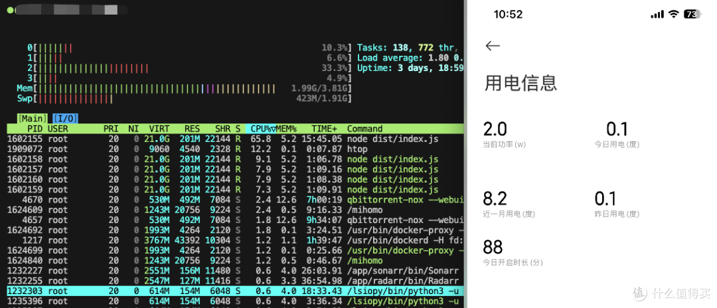Viewport: 717px width, 308px height.
Task: Select process row PID 1602155
Action: (x=235, y=139)
